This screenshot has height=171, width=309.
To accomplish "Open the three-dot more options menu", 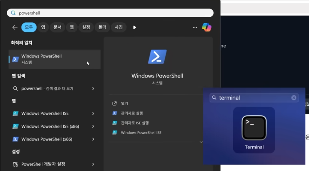I will [195, 27].
